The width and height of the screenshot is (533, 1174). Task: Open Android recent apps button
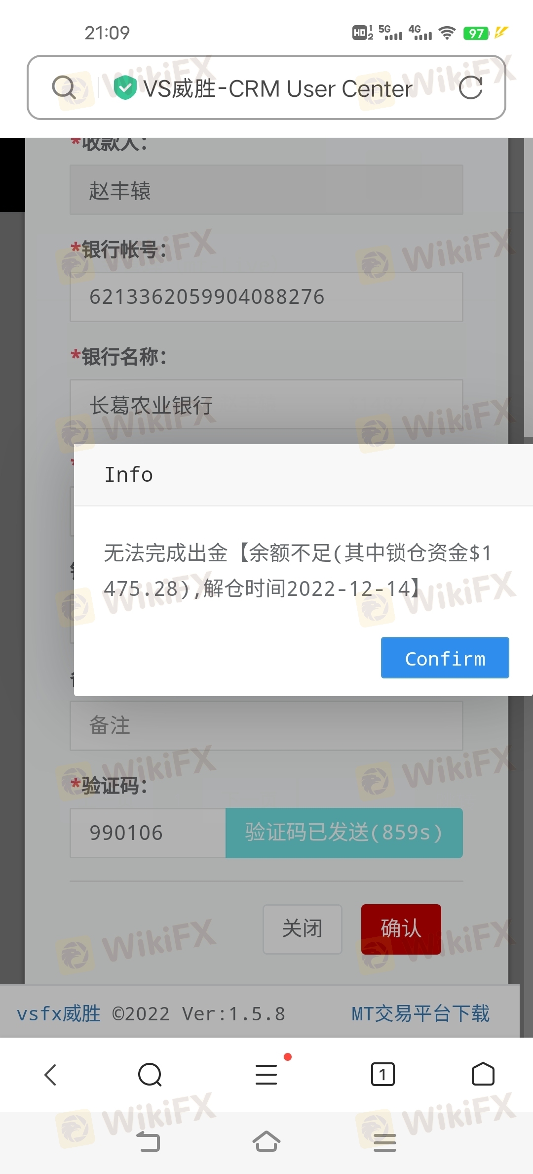click(385, 1142)
